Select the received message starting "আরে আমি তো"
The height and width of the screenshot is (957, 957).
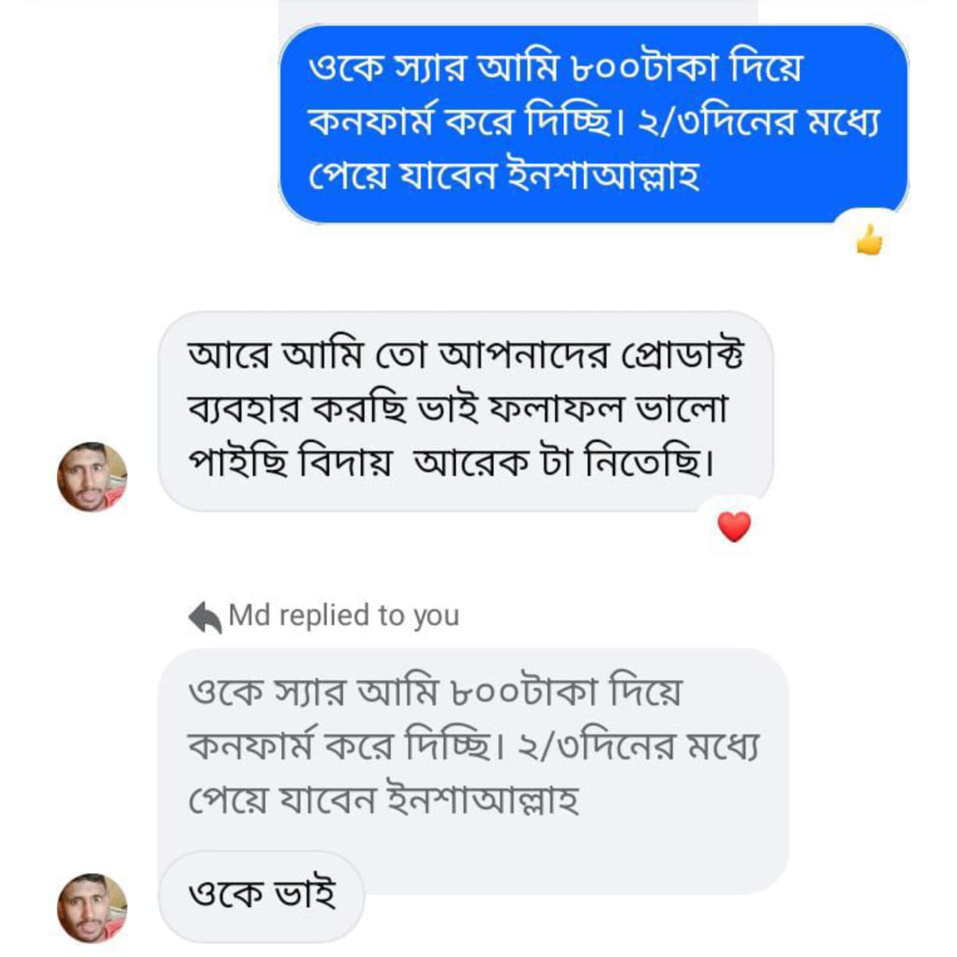pos(465,411)
